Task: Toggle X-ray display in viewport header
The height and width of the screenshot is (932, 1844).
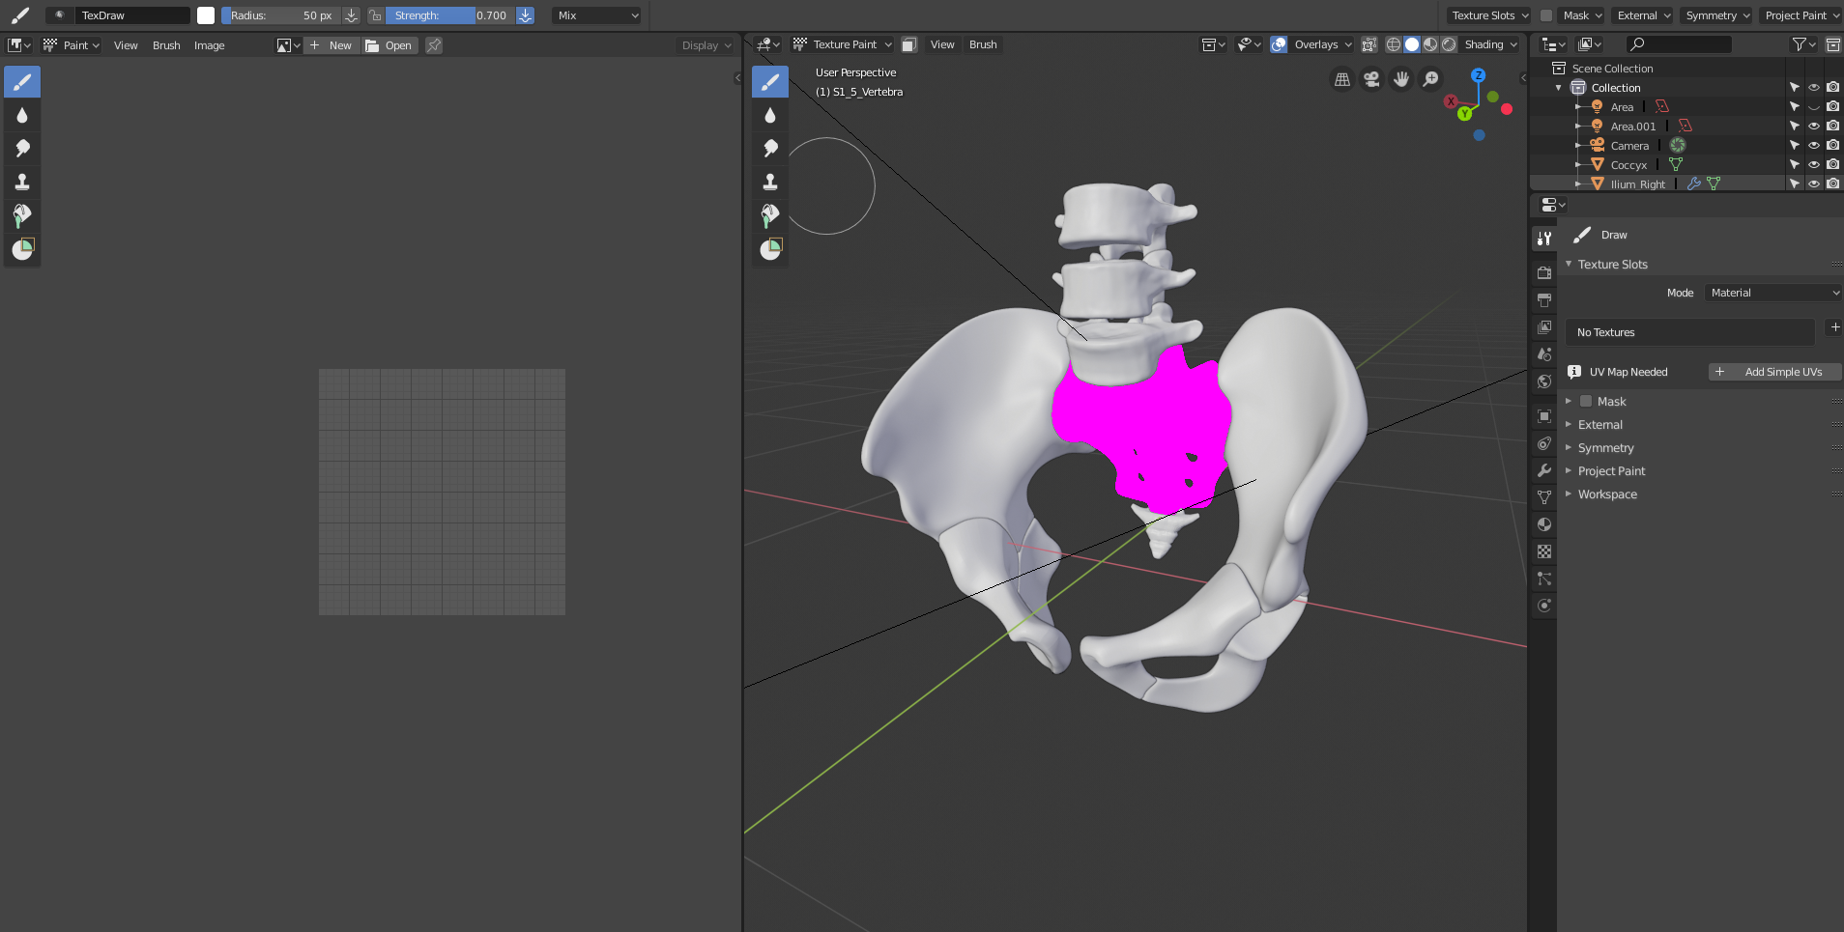Action: pos(1369,44)
